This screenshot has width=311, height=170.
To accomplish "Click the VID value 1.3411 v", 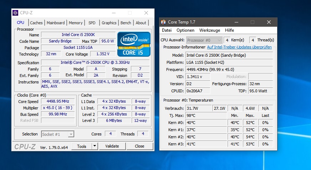I will coord(198,77).
